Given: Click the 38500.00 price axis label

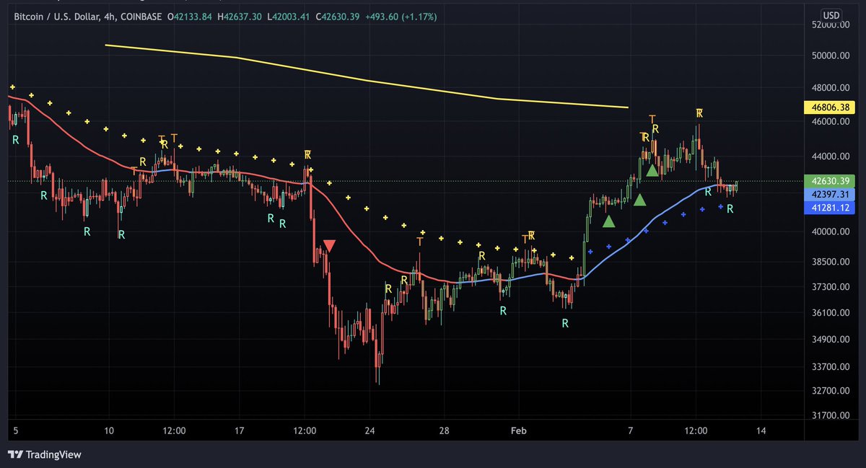Looking at the screenshot, I should [x=829, y=262].
